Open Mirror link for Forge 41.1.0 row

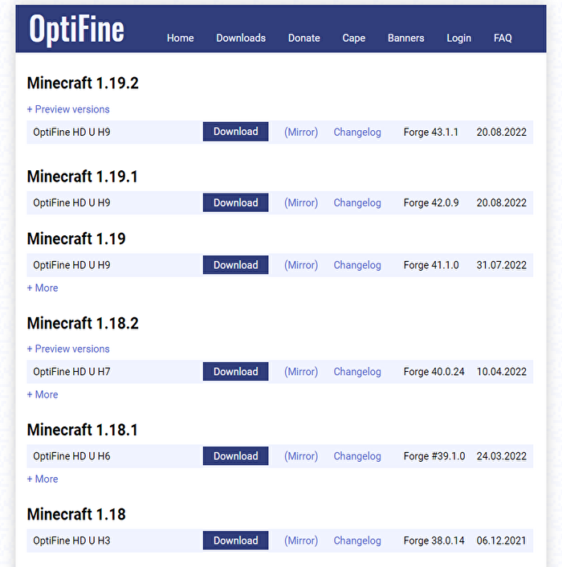(301, 265)
